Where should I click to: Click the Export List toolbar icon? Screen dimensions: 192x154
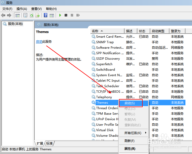(38, 15)
